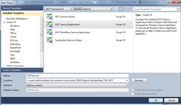Click the tree scrollbar up arrow
Screen dimensions: 181x105
pos(41,17)
